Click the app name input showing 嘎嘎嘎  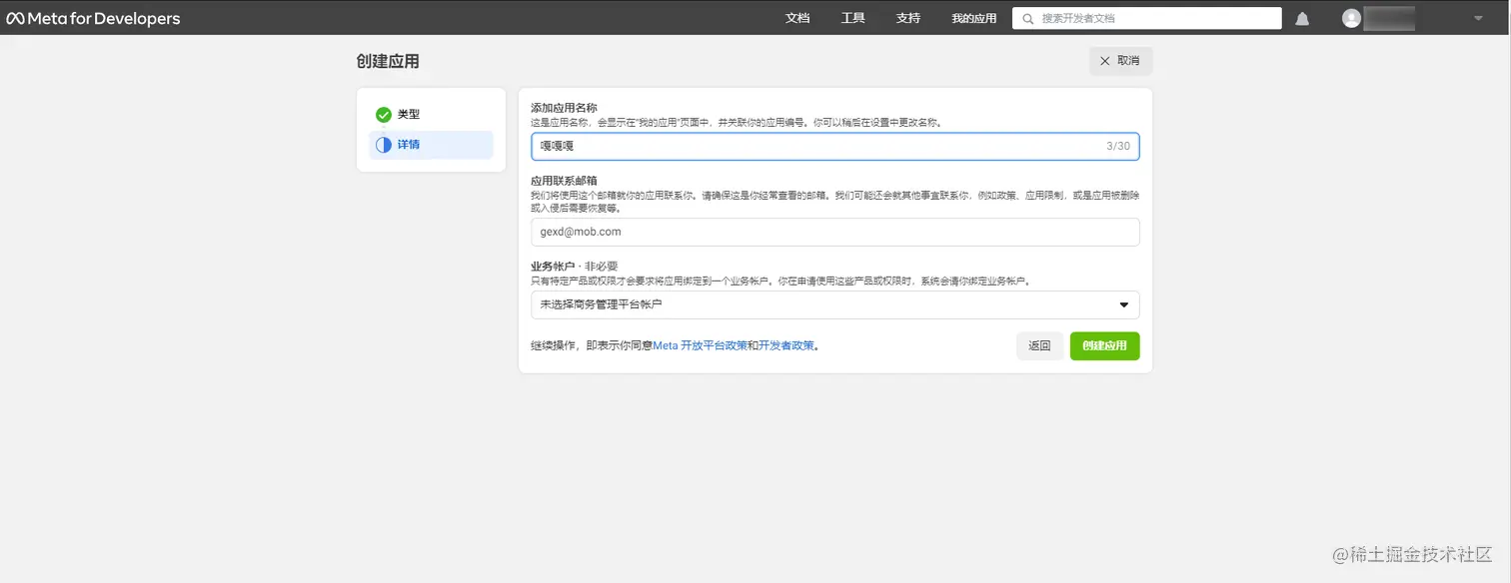(x=834, y=146)
